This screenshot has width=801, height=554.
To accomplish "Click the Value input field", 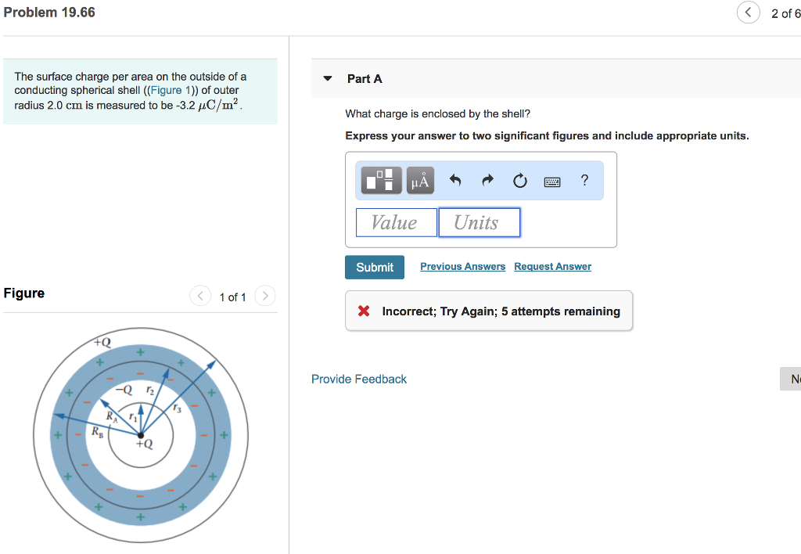I will pos(397,222).
